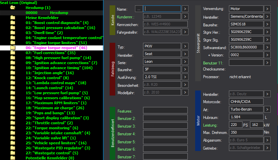Click folder icon for Meine Kennfelder
The image size is (278, 160).
tap(13, 18)
